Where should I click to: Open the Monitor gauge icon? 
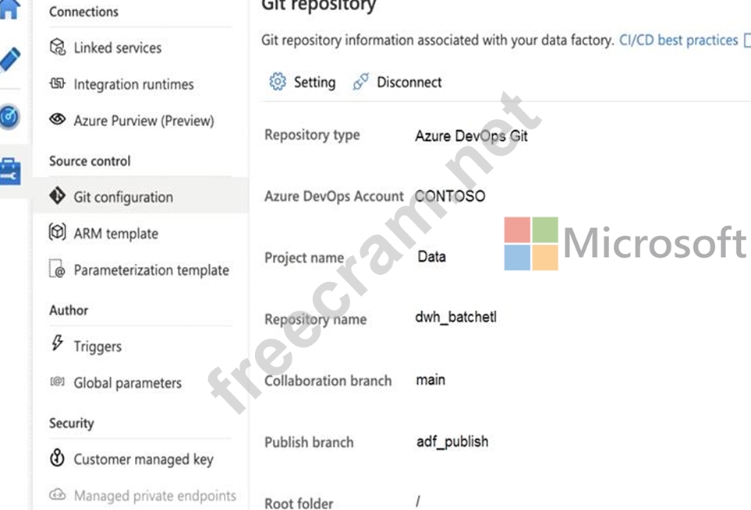pyautogui.click(x=9, y=116)
